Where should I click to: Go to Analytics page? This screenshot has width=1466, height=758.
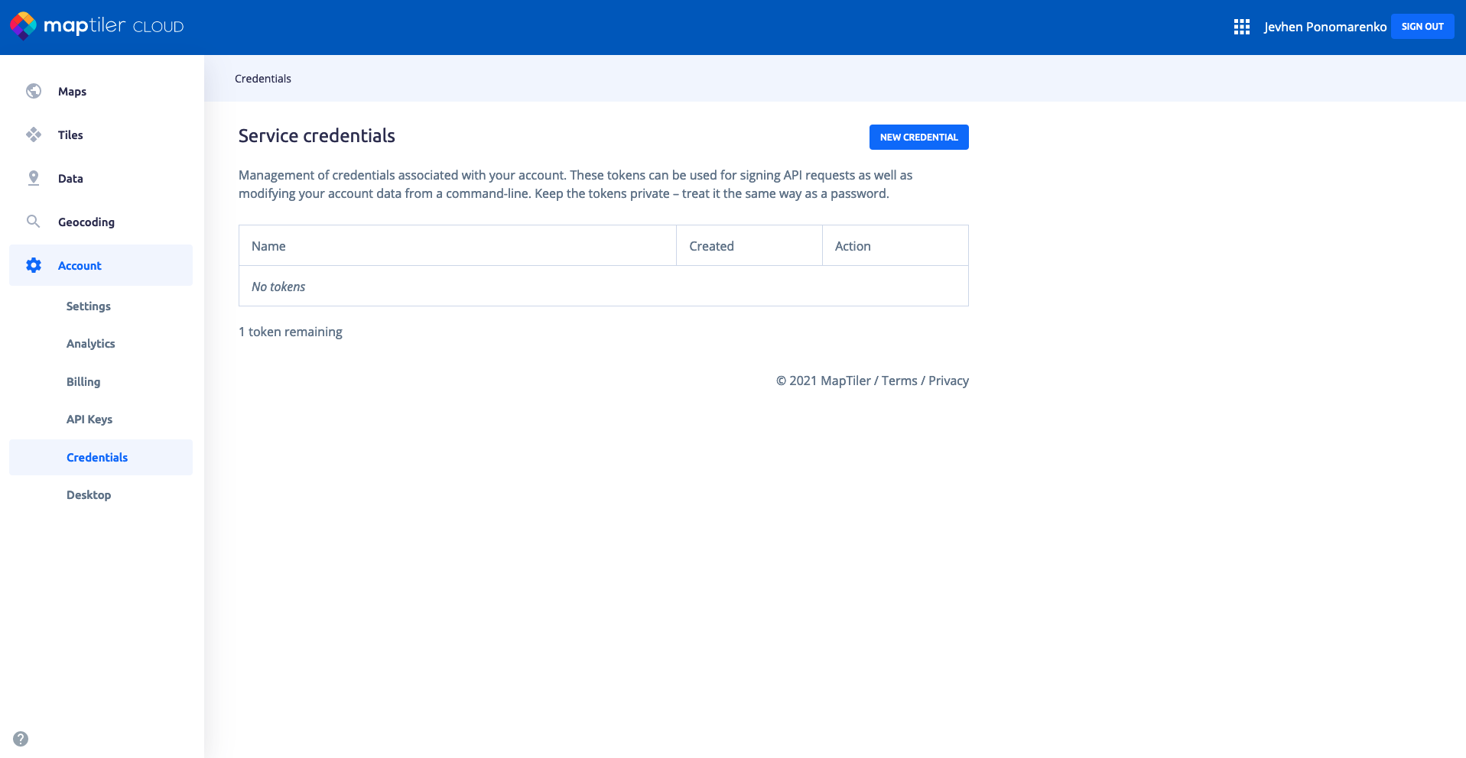91,344
